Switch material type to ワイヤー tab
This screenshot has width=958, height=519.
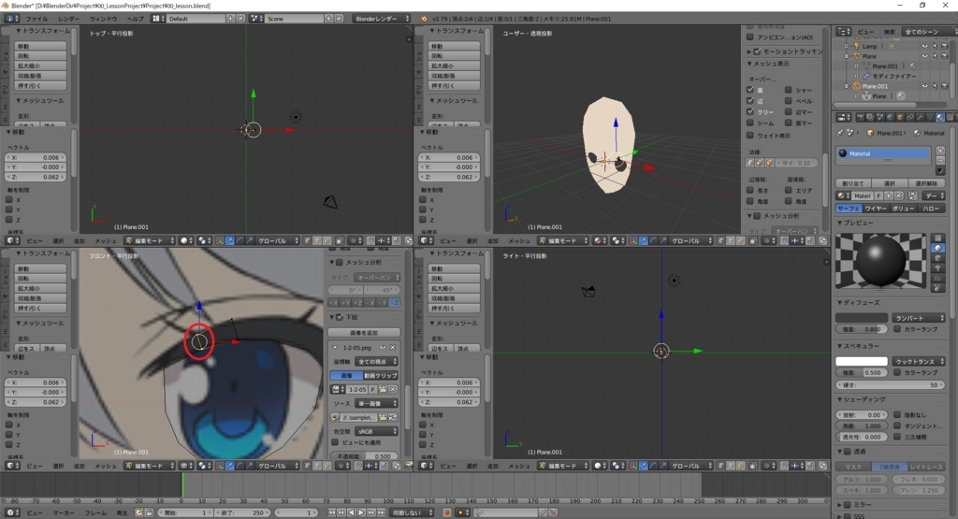876,209
